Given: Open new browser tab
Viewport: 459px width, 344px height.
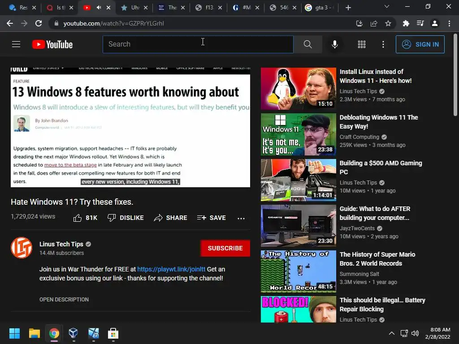Looking at the screenshot, I should [348, 8].
